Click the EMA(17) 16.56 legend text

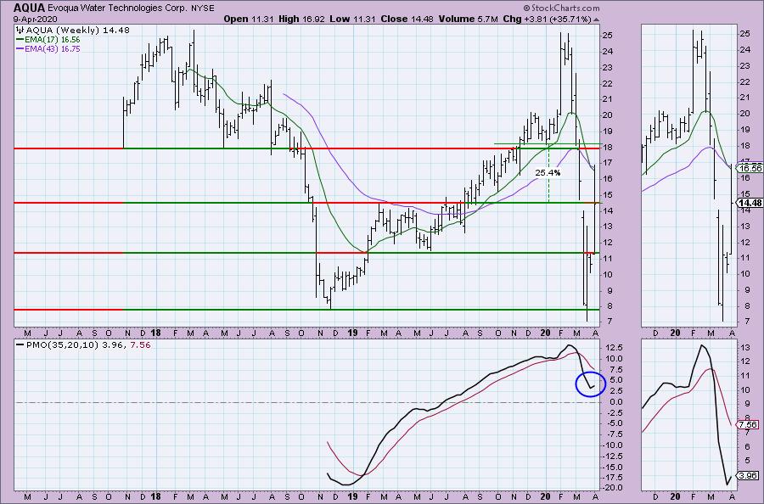[x=52, y=39]
